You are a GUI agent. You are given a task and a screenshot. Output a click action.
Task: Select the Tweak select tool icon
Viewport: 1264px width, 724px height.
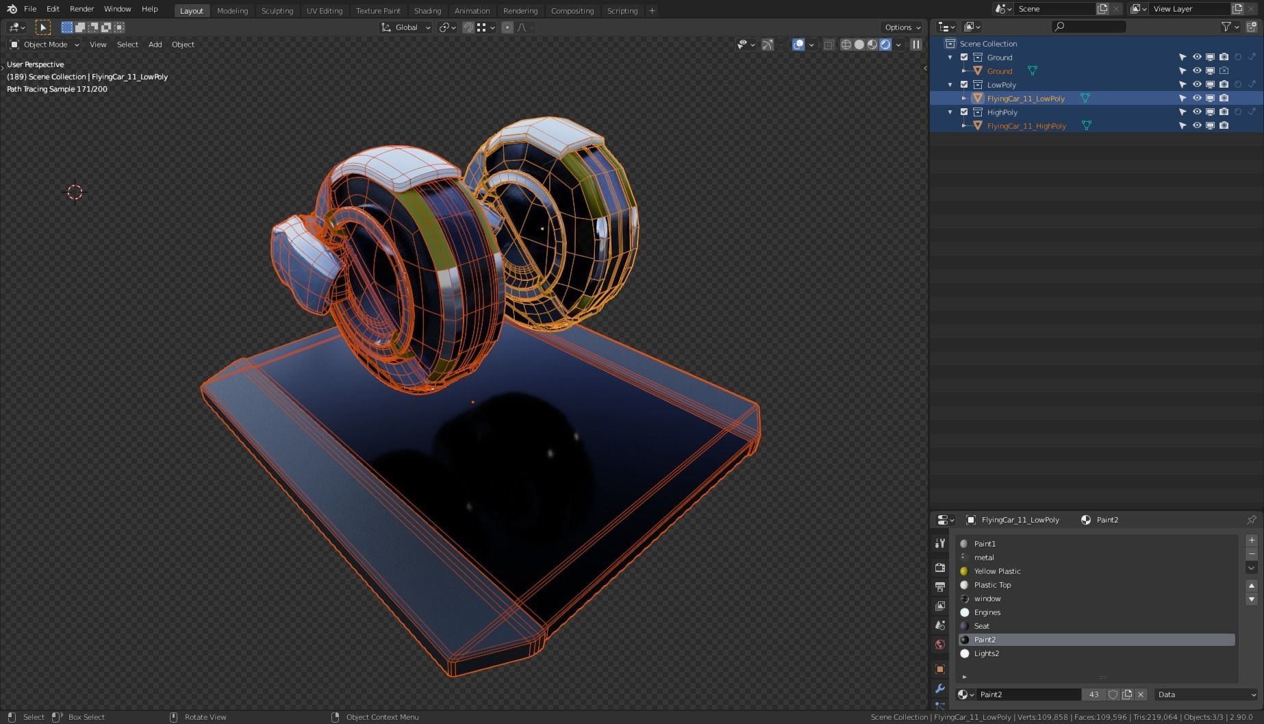[42, 27]
